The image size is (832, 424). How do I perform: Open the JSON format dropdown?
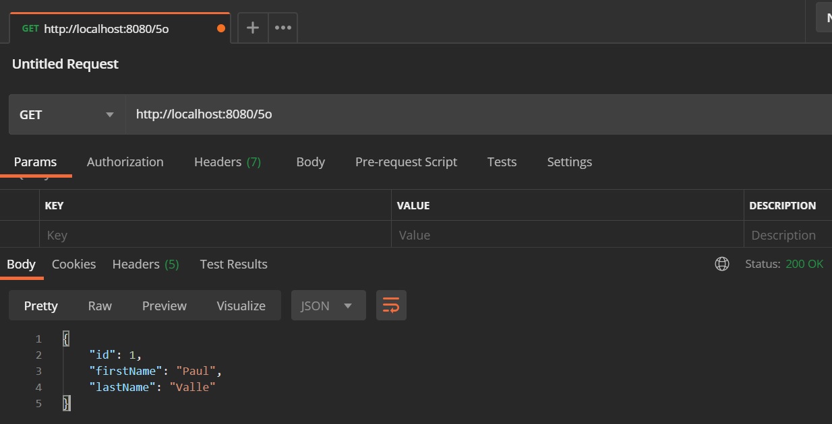328,306
